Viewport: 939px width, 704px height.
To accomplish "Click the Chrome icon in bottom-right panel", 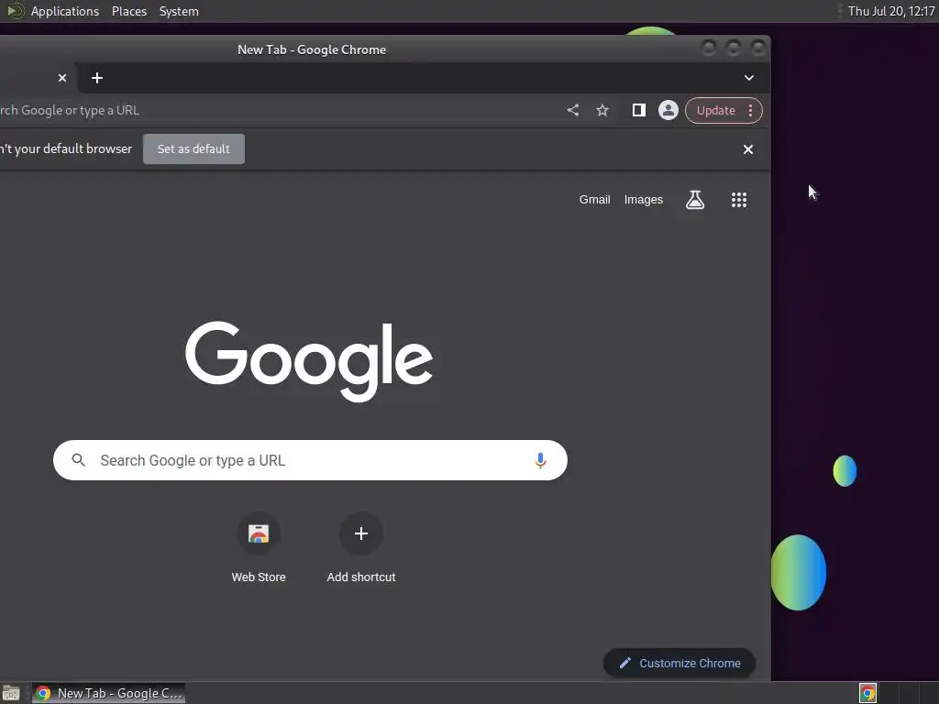I will point(867,693).
